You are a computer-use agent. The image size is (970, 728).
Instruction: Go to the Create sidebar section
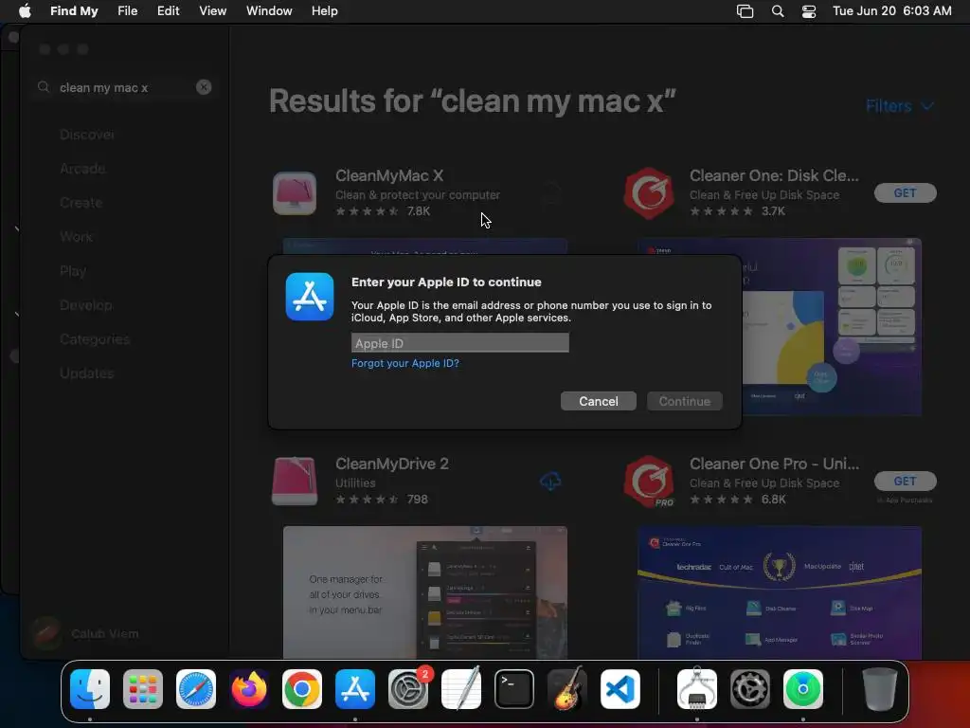click(x=81, y=203)
